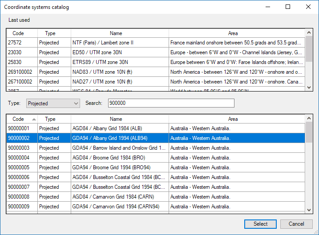Click the Type header in Last used table
The height and width of the screenshot is (235, 319).
[54, 33]
